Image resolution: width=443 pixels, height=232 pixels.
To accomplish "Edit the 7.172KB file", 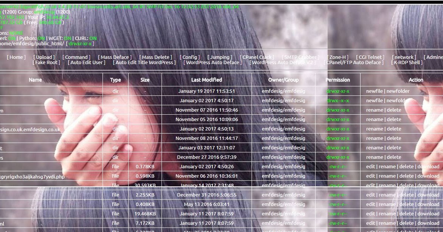I will (x=370, y=223).
